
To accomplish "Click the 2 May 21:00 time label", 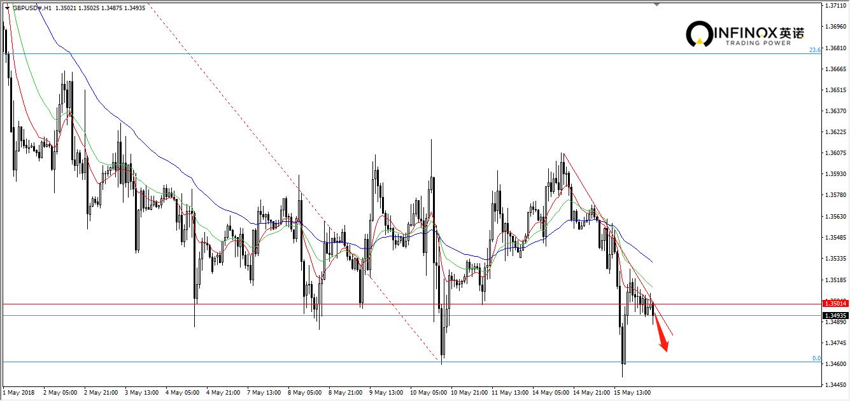I will pos(101,393).
